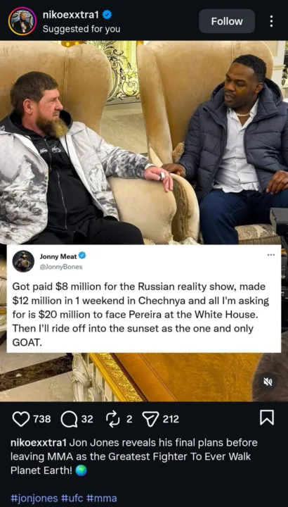Viewport: 288px width, 507px height.
Task: Save post with the bookmark icon
Action: tap(267, 418)
